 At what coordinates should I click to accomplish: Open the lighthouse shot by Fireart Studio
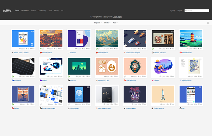click(191, 38)
